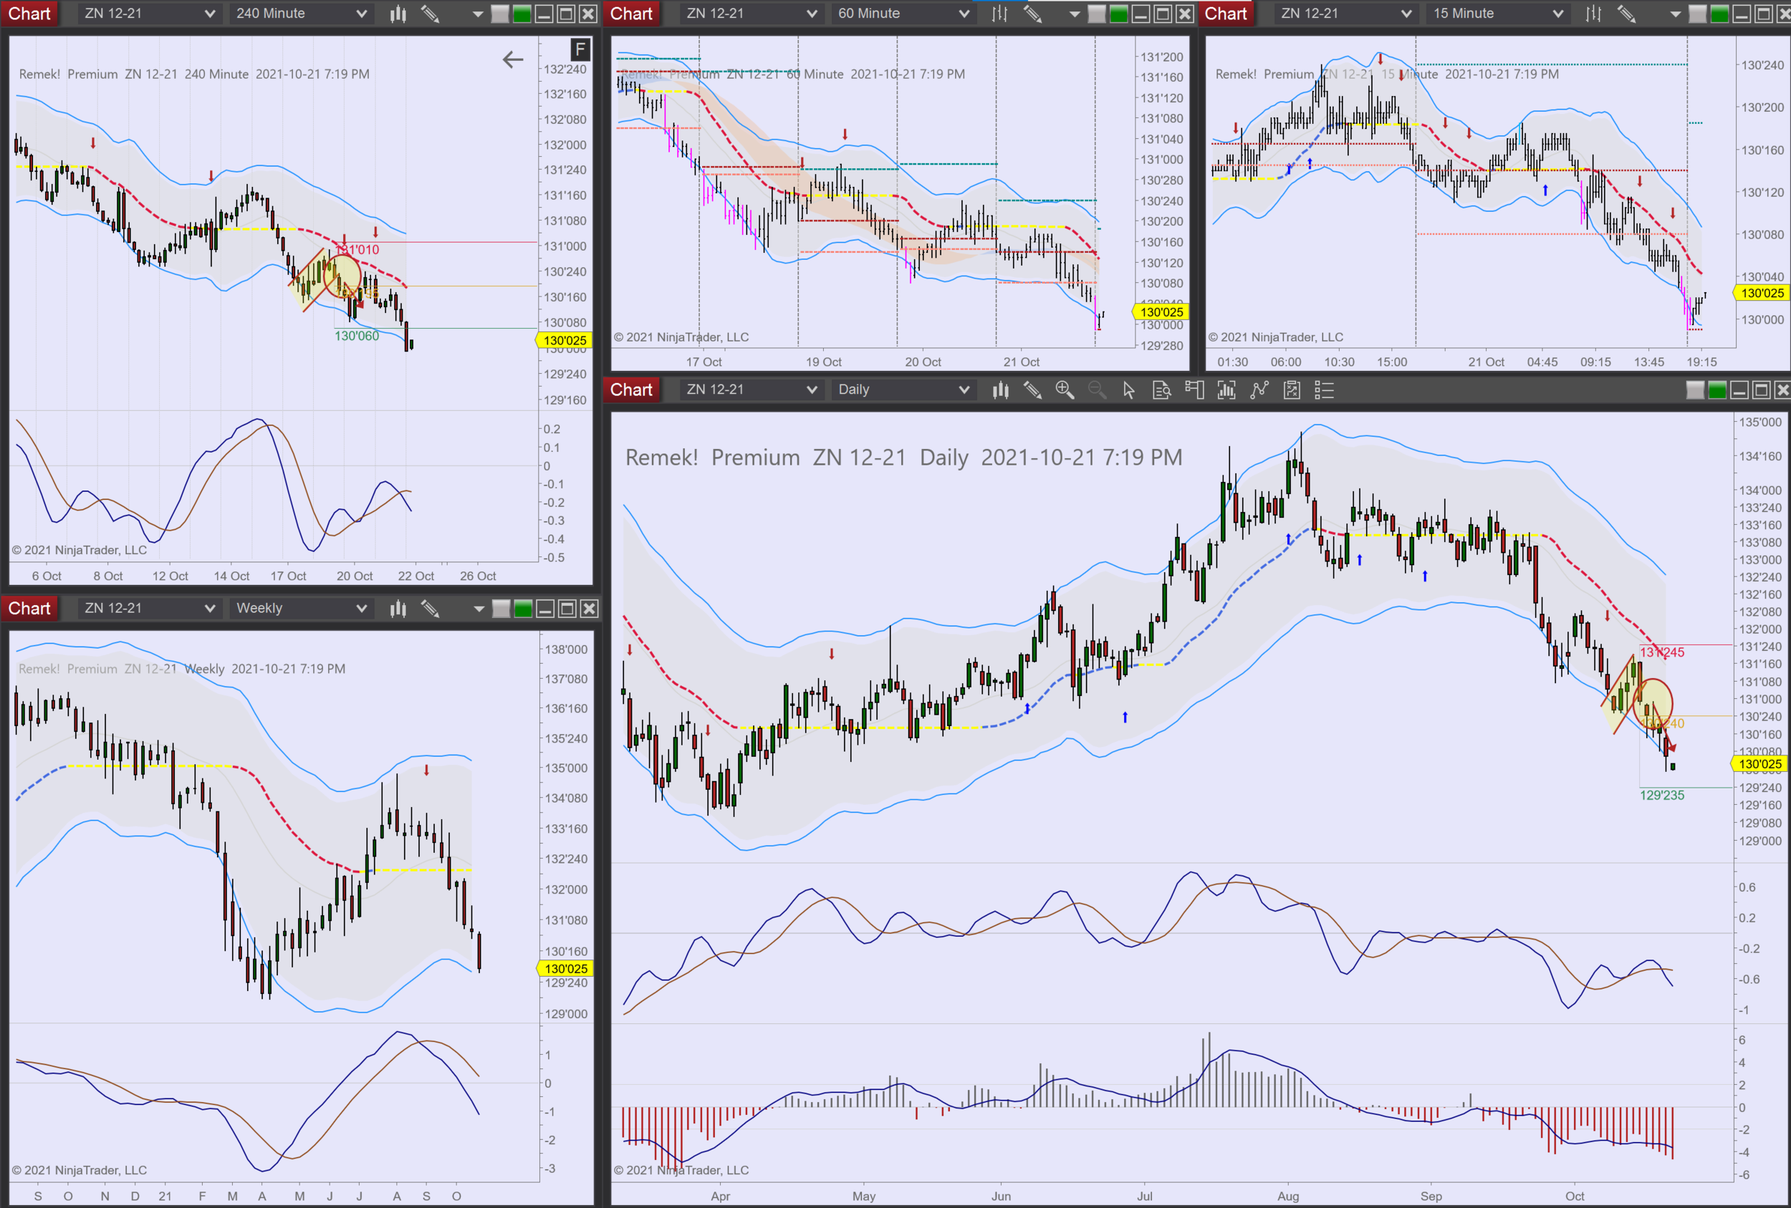Open drawing tools pencil in Daily chart

(x=1032, y=390)
